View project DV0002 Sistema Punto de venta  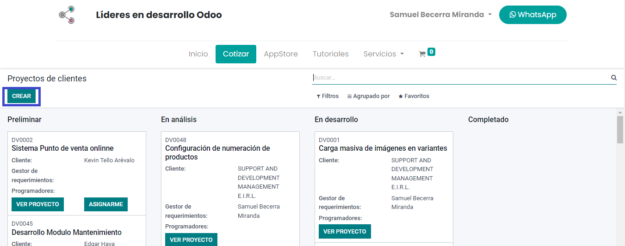click(x=37, y=204)
